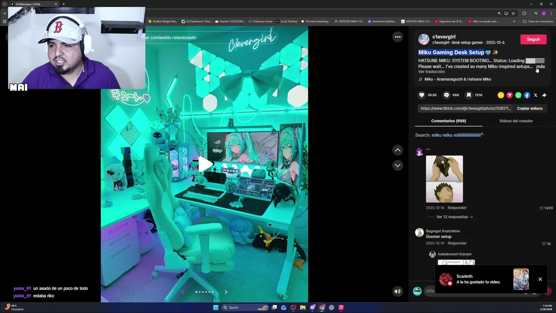
Task: Click the c1evergirl username heading
Action: pos(444,37)
